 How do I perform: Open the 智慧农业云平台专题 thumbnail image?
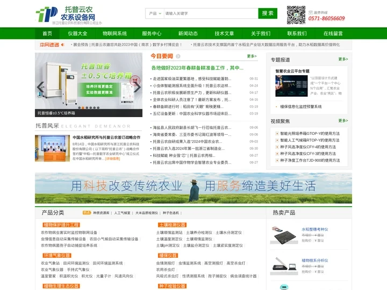291,86
